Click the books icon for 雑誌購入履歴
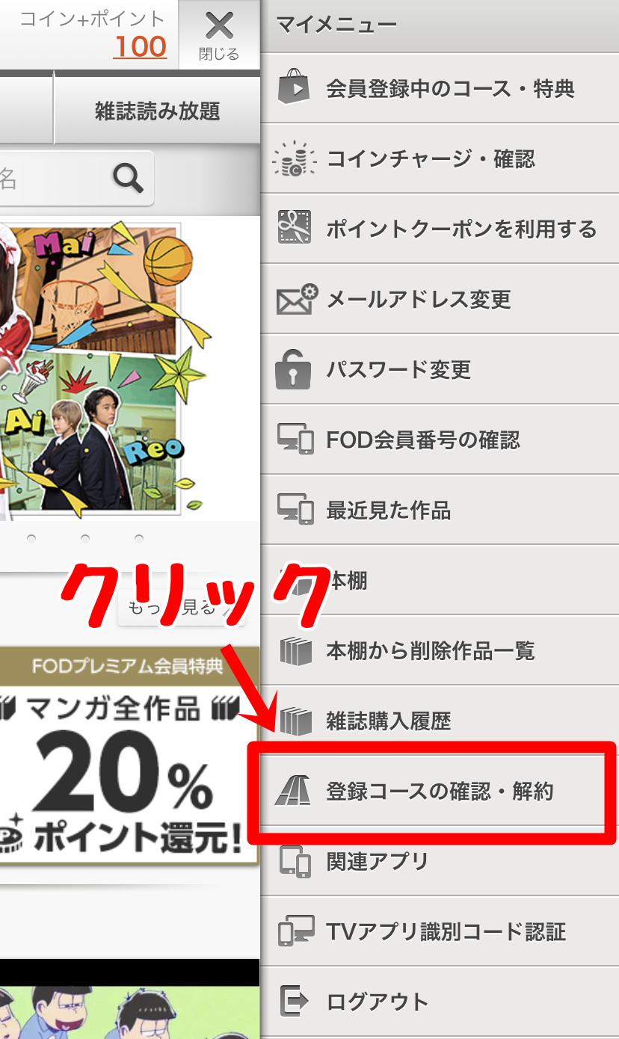 295,721
